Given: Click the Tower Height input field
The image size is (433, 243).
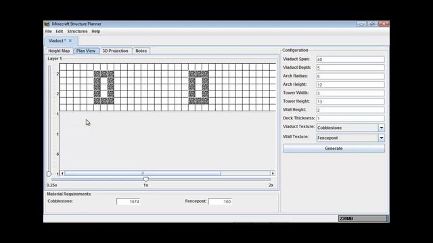Looking at the screenshot, I should [x=350, y=101].
